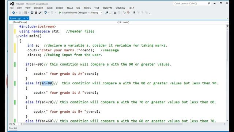Open the Error List panel tab

point(13,128)
